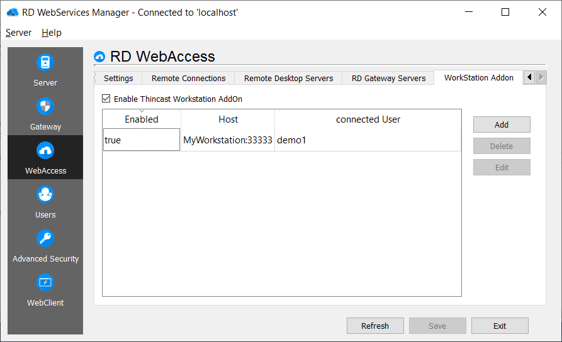562x342 pixels.
Task: Click the Refresh button
Action: pos(375,326)
